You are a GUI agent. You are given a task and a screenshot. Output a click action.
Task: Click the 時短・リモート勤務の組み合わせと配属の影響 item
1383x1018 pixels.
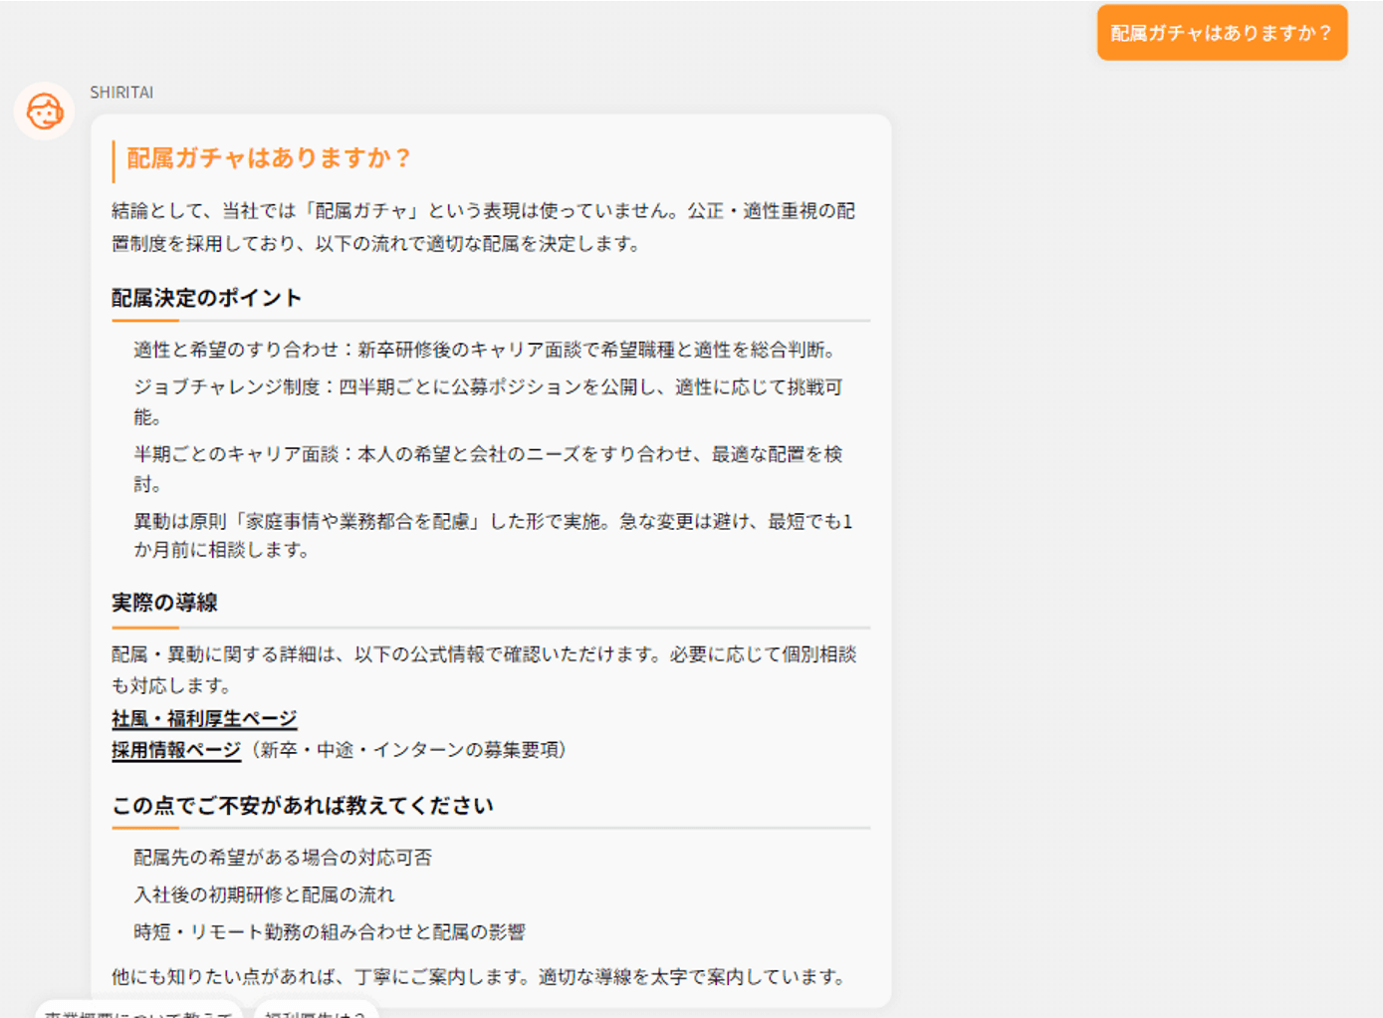[x=330, y=932]
